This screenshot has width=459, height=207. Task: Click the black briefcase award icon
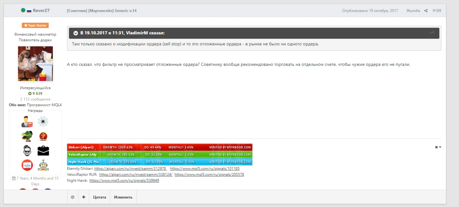coord(43,151)
